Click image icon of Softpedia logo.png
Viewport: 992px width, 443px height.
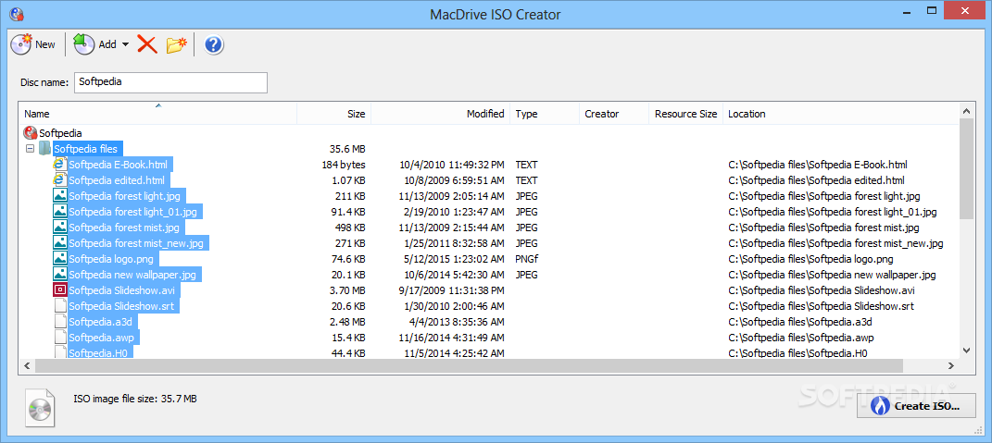[x=60, y=259]
